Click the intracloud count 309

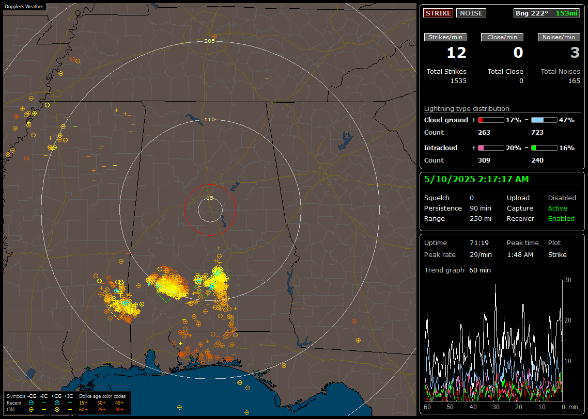point(484,160)
